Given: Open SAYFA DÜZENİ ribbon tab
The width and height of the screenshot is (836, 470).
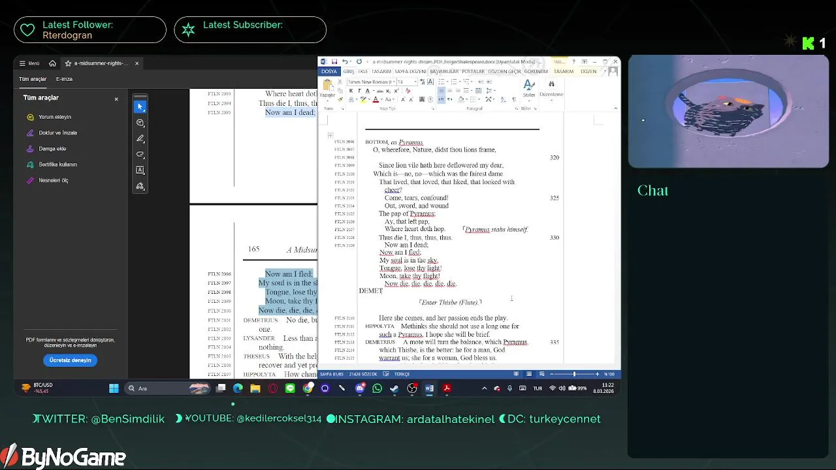Looking at the screenshot, I should click(x=410, y=71).
